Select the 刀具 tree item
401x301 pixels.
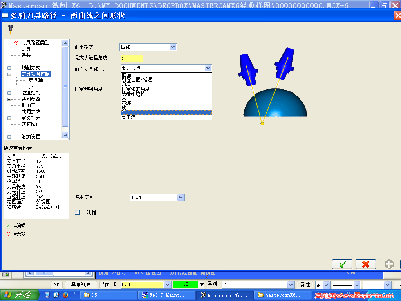click(26, 49)
